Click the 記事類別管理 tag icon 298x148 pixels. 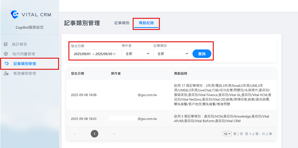point(7,64)
